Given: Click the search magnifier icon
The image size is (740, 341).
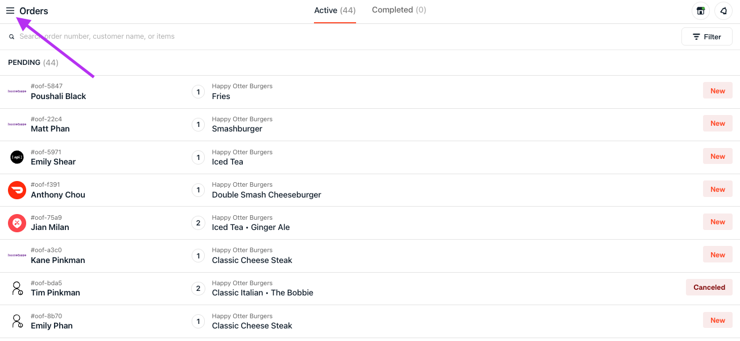Looking at the screenshot, I should point(11,37).
